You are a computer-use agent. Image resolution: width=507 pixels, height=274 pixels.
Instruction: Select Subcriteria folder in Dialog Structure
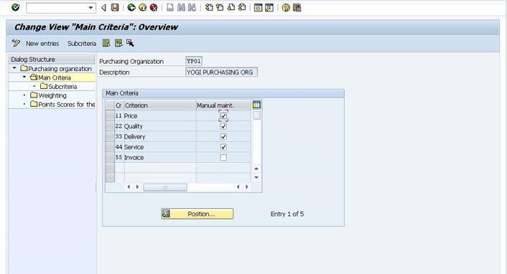(62, 87)
